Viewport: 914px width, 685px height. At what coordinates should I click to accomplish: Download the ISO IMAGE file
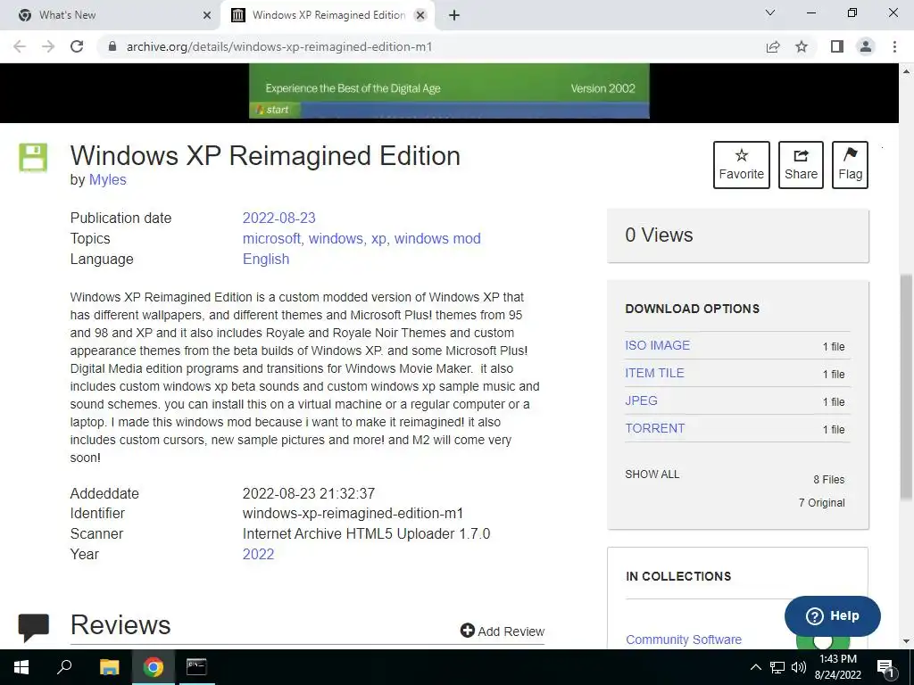click(x=658, y=345)
